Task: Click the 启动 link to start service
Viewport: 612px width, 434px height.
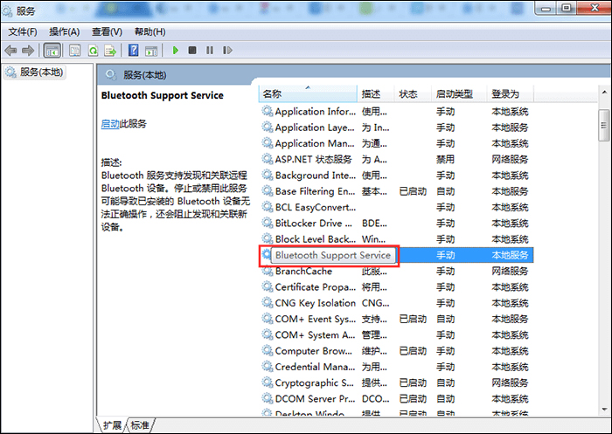Action: pyautogui.click(x=110, y=124)
